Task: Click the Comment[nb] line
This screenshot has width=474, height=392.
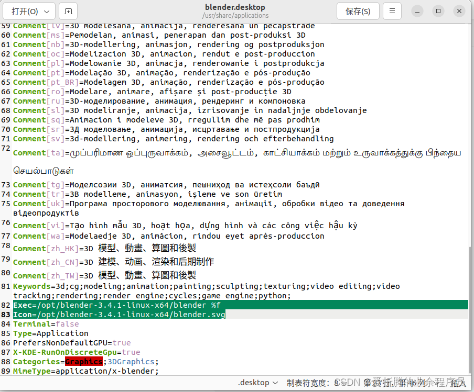Action: tap(169, 44)
